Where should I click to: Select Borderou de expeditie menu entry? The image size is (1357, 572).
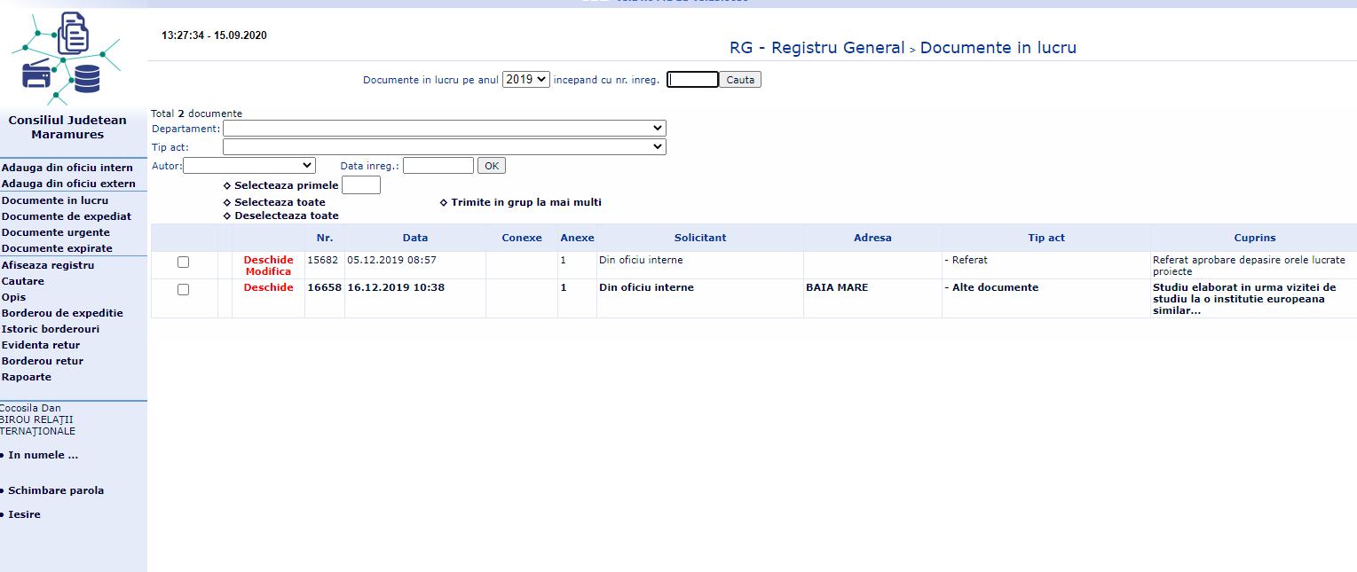62,313
